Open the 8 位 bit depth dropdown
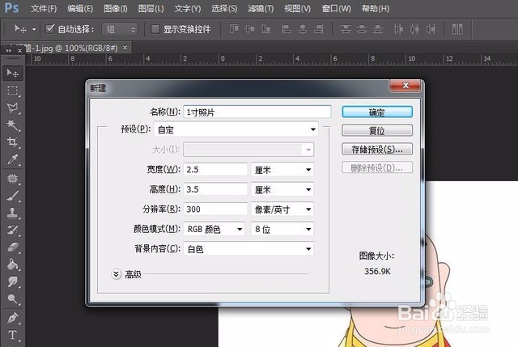Viewport: 518px width, 347px height. click(282, 229)
